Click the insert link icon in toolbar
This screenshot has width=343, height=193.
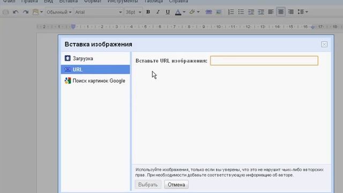point(208,12)
